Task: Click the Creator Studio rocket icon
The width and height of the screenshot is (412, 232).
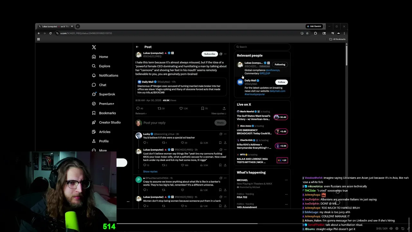Action: [x=94, y=122]
